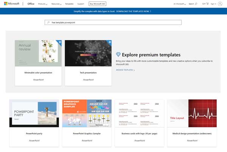The width and height of the screenshot is (227, 152).
Task: Click the template search input field
Action: 113,22
